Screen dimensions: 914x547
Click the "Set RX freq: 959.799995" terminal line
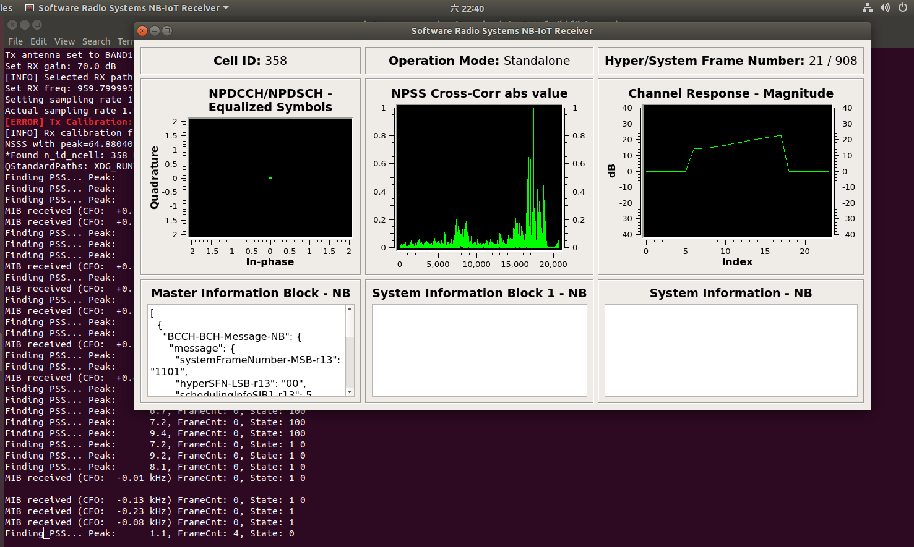tap(69, 88)
